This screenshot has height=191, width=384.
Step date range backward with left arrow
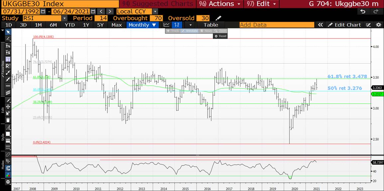101,12
